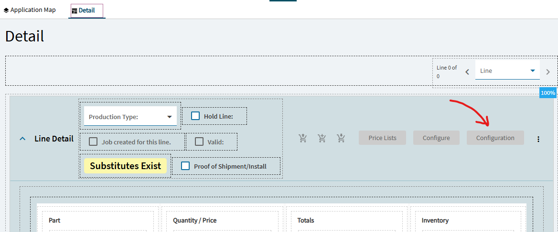Check Job created for this line

click(x=93, y=142)
